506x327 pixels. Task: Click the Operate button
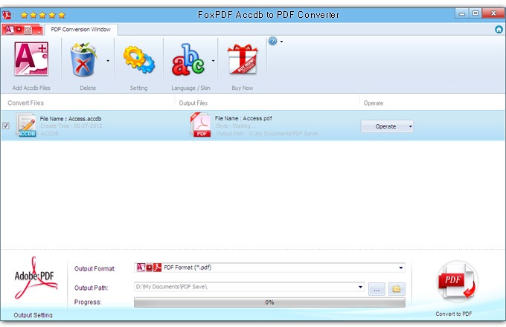[385, 126]
